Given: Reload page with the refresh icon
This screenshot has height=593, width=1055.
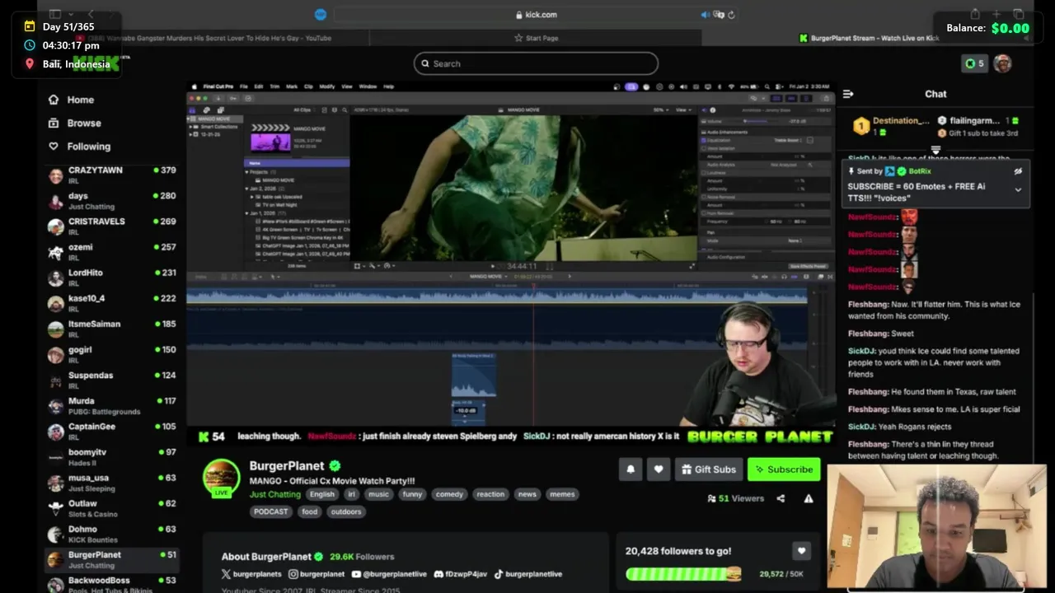Looking at the screenshot, I should 731,15.
